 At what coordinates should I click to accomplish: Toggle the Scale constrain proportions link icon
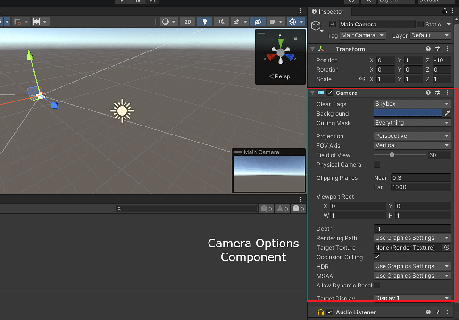click(x=362, y=79)
